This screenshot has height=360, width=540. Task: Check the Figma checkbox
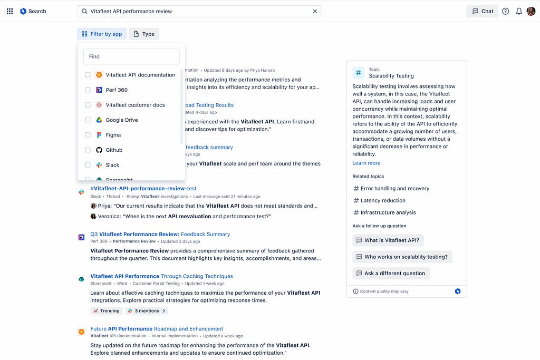pyautogui.click(x=88, y=135)
